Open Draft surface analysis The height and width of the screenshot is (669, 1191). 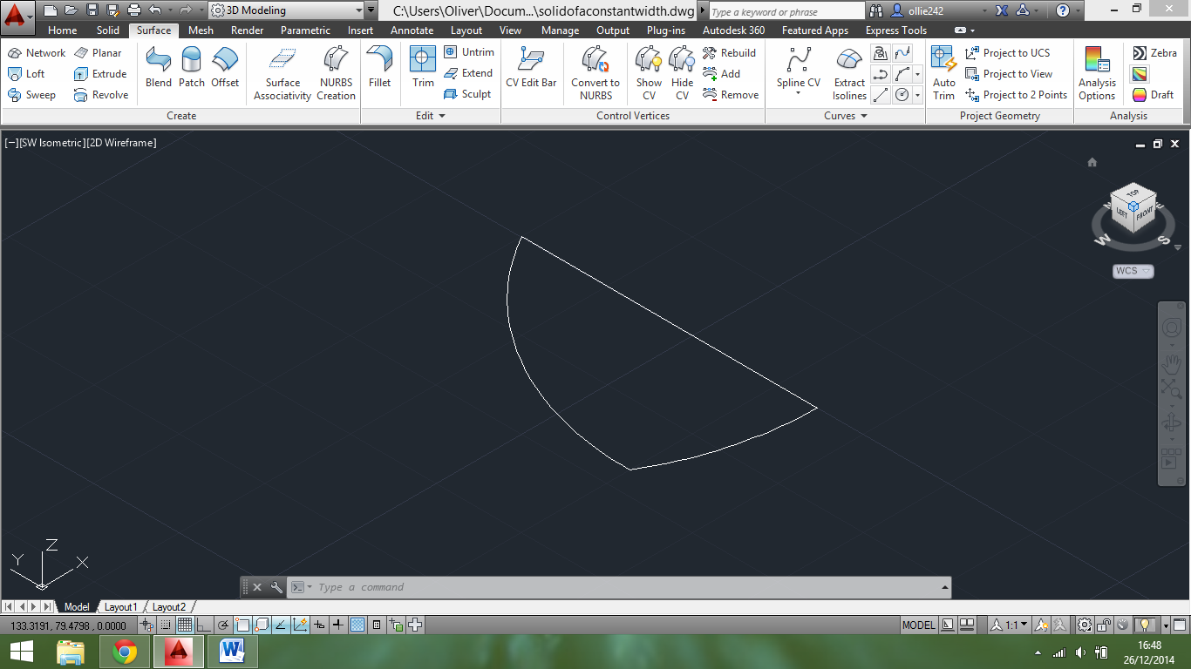coord(1153,95)
